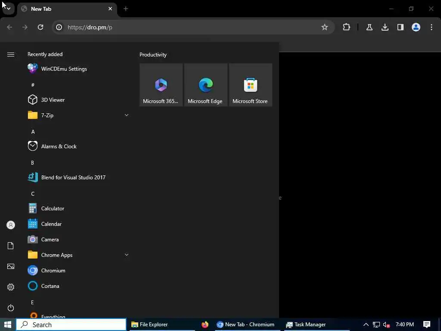Click the Power button in Start

coord(11,308)
